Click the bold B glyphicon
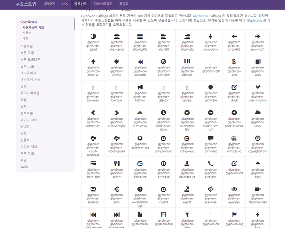 click(x=234, y=62)
